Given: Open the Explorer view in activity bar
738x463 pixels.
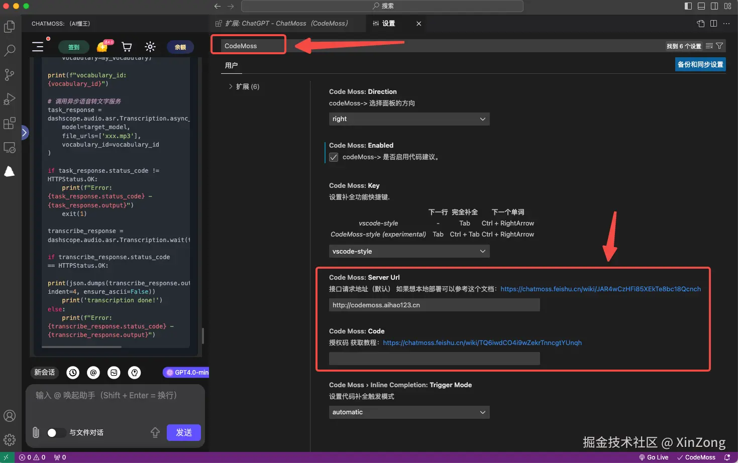Looking at the screenshot, I should tap(10, 26).
